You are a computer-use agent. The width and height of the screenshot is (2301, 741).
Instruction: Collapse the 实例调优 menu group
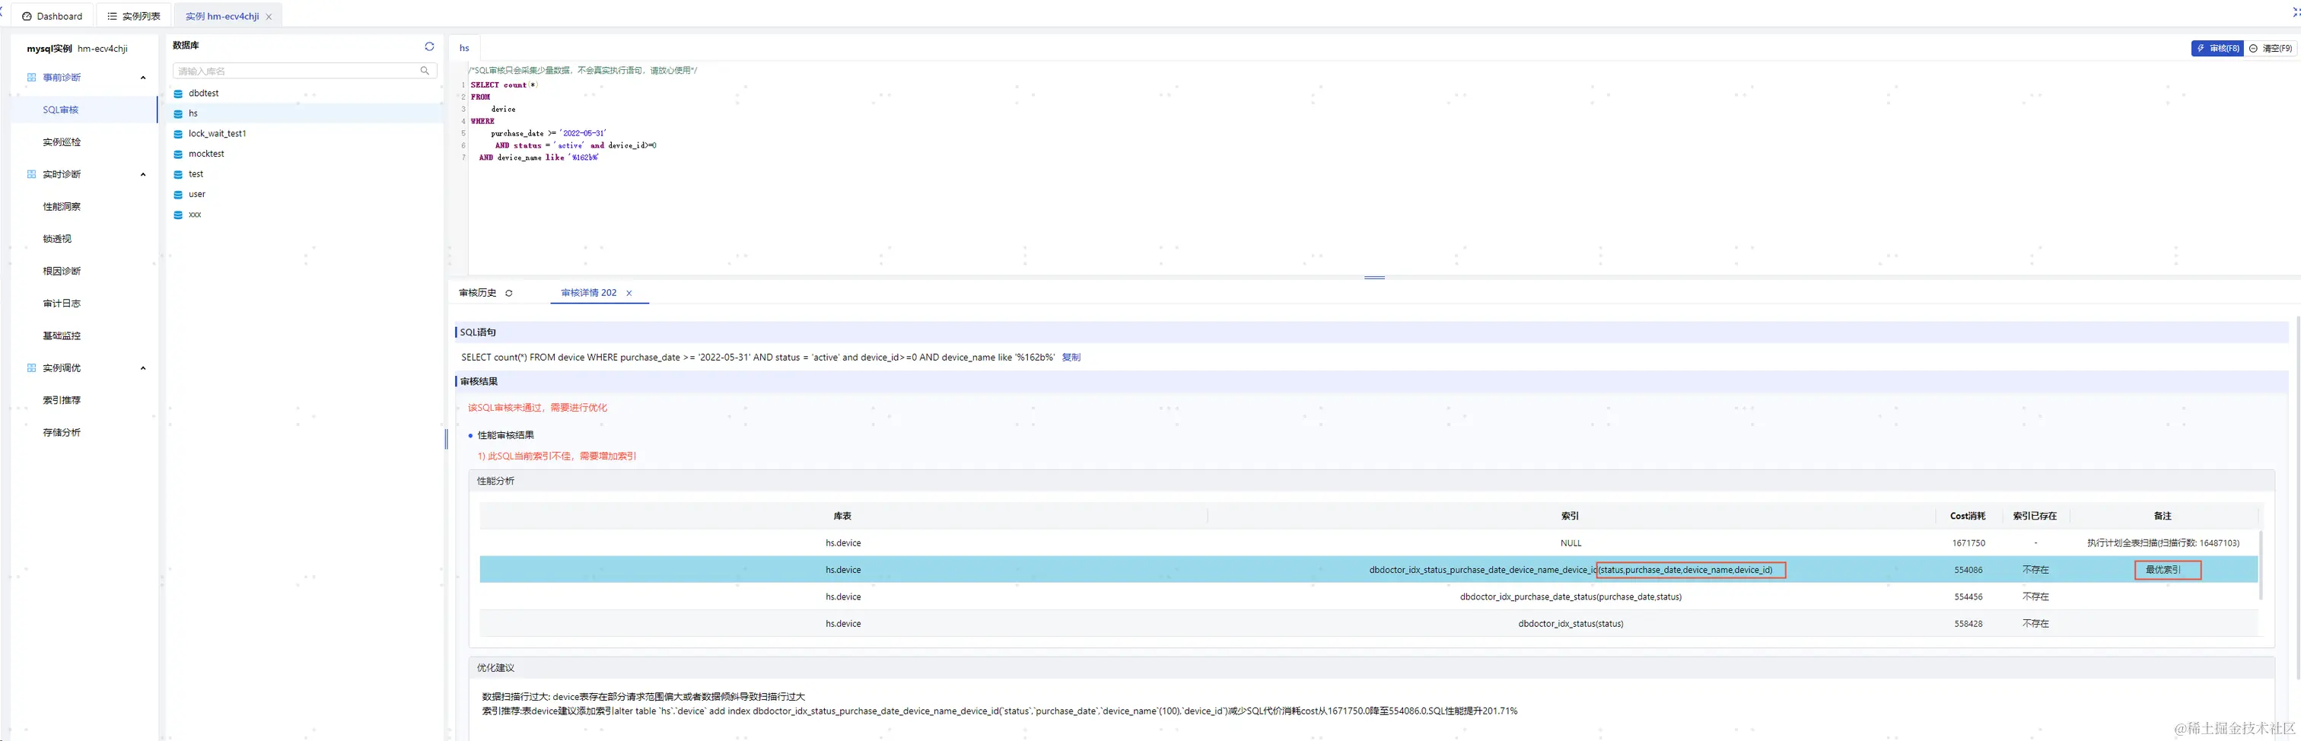point(143,367)
